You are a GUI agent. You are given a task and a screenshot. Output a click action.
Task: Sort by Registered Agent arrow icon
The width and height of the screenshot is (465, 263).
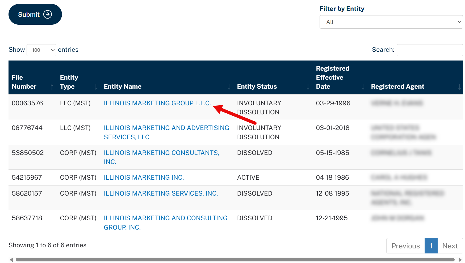[x=460, y=87]
